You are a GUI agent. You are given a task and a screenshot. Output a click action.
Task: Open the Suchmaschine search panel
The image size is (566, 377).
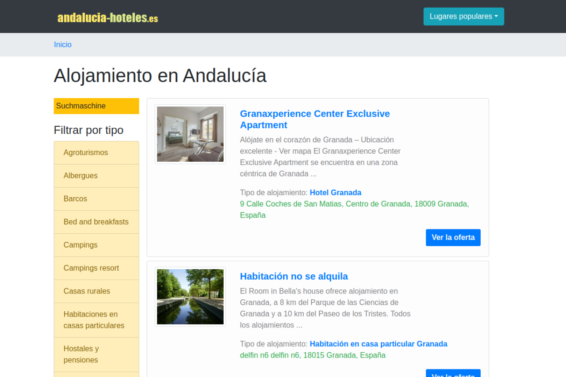(96, 106)
